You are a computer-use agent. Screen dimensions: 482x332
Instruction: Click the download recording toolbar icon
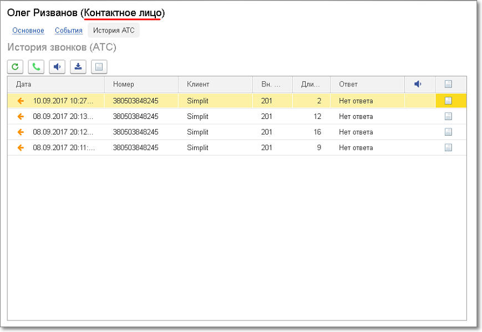[x=78, y=67]
